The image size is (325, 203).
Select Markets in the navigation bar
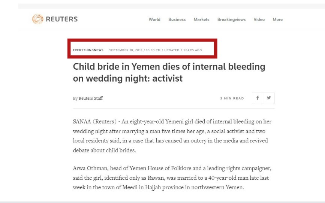(x=201, y=19)
